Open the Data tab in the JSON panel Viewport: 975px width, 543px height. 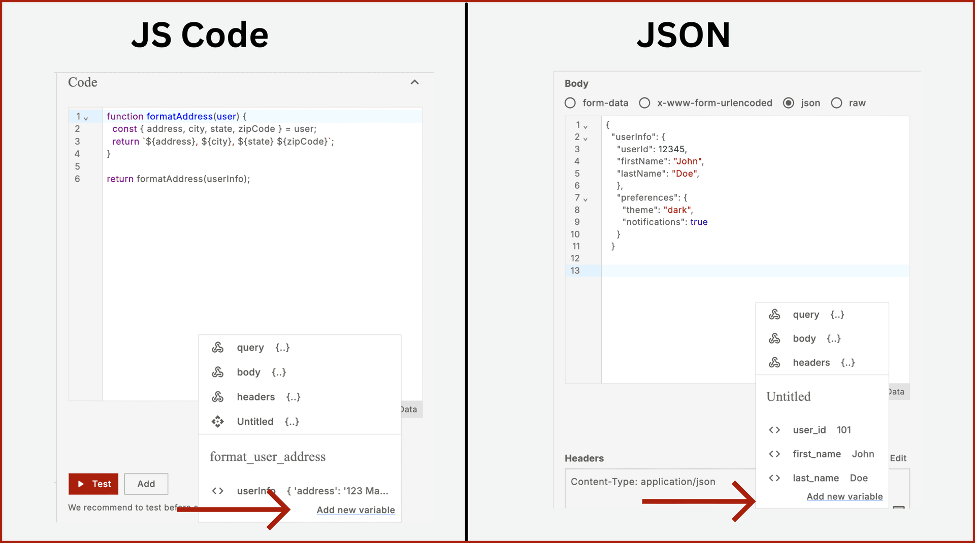point(896,391)
